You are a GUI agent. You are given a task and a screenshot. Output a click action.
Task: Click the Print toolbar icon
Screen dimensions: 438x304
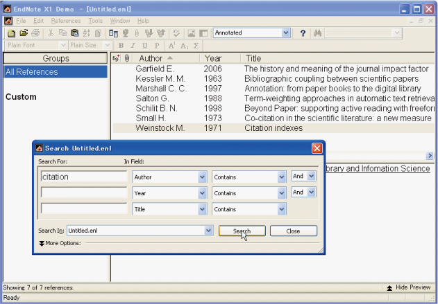click(x=35, y=33)
